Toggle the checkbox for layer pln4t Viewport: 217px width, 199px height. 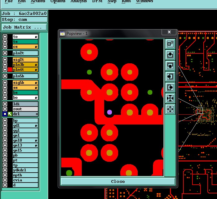[5, 70]
